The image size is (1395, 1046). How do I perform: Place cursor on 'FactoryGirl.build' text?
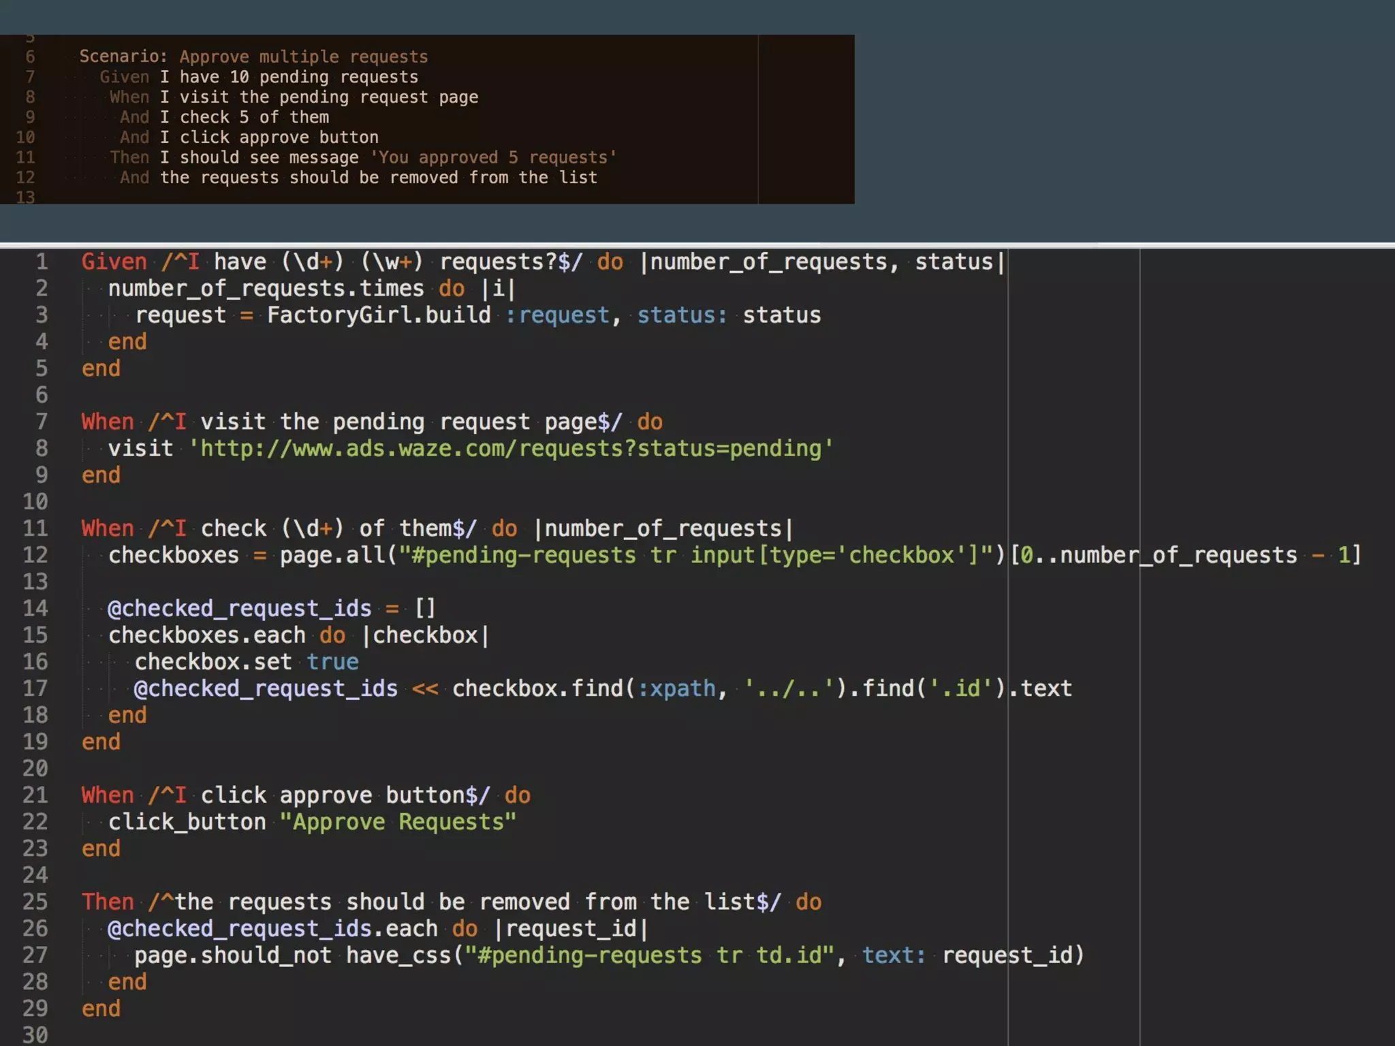click(378, 315)
